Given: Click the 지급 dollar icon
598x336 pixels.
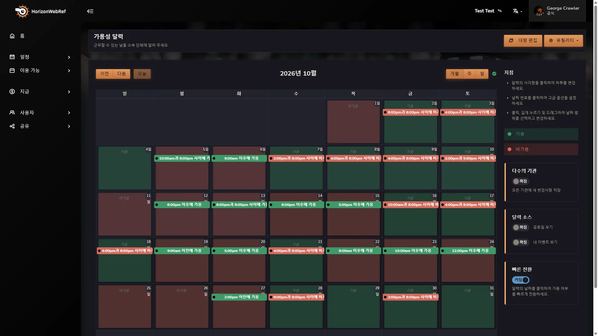Looking at the screenshot, I should click(x=12, y=91).
